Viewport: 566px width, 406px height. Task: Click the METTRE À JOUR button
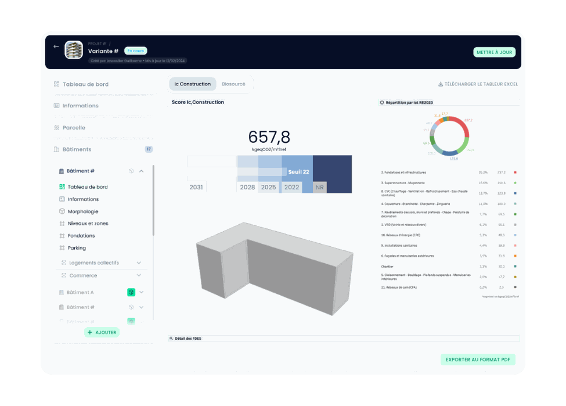[x=494, y=52]
